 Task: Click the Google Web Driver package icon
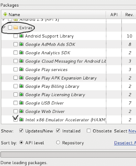click(x=21, y=111)
